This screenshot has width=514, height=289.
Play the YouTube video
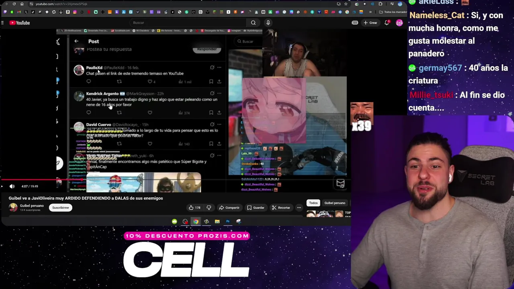pos(2,186)
